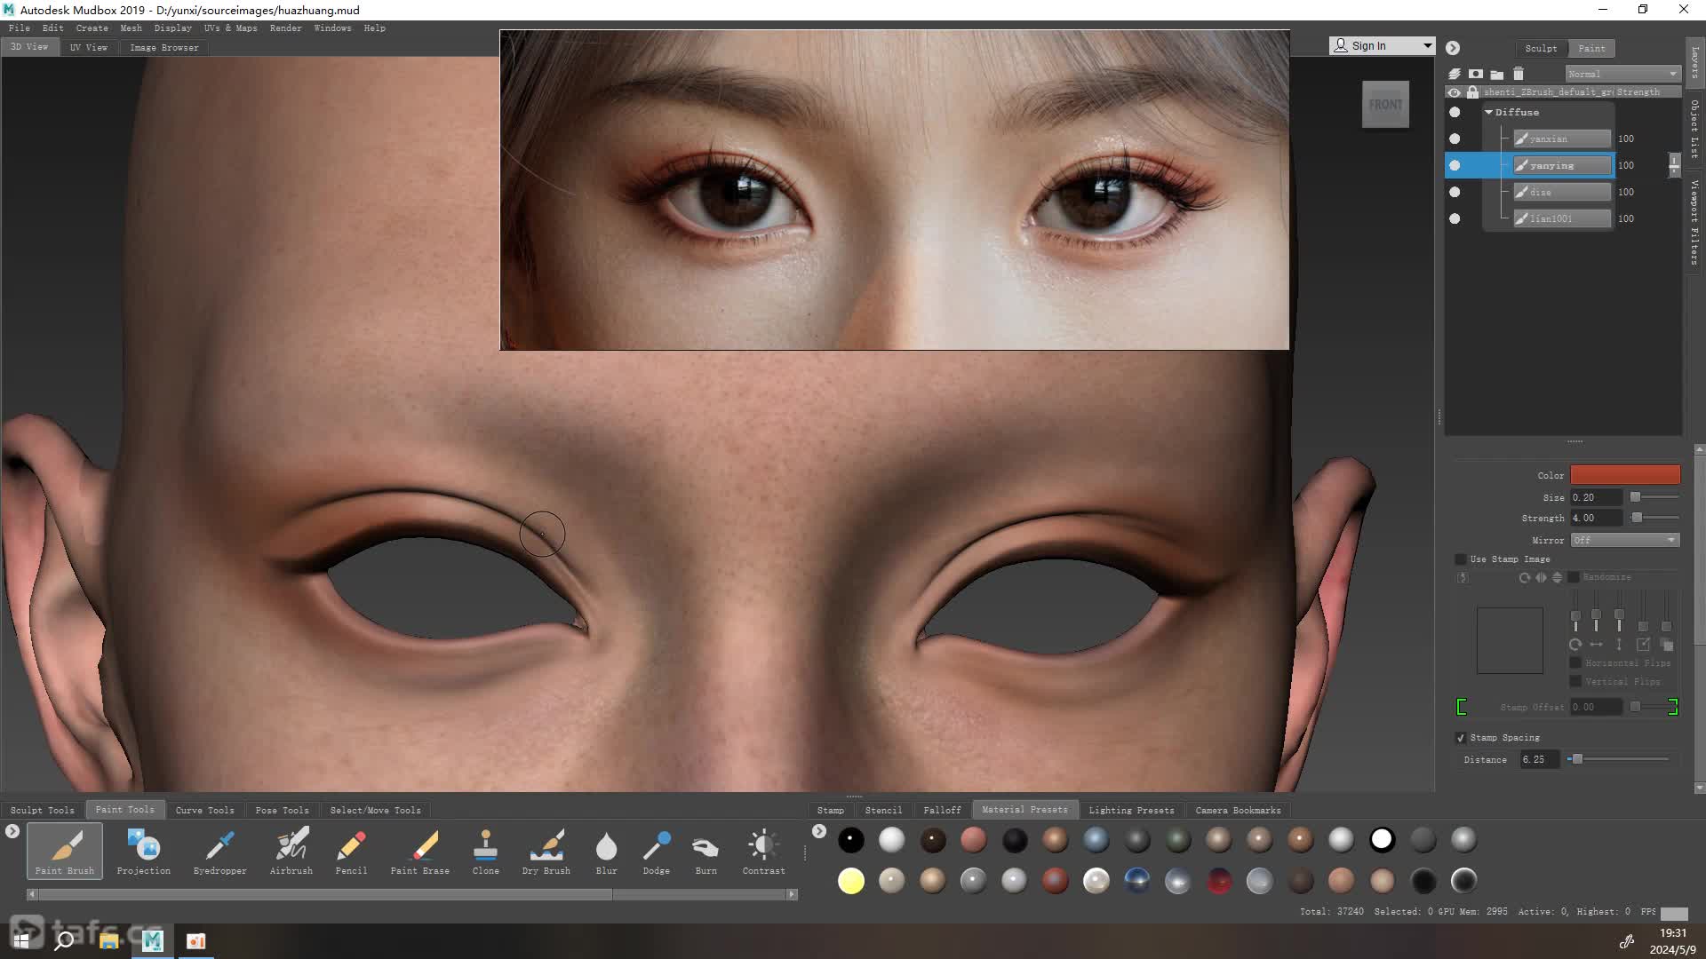This screenshot has width=1706, height=959.
Task: Collapse the Diffuse channel tree
Action: coord(1488,112)
